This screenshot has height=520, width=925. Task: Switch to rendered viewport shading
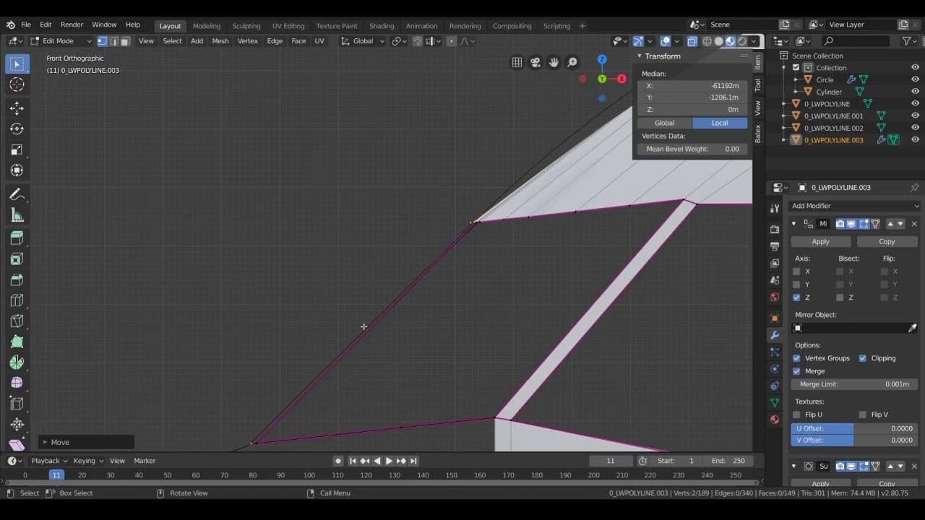click(x=742, y=41)
